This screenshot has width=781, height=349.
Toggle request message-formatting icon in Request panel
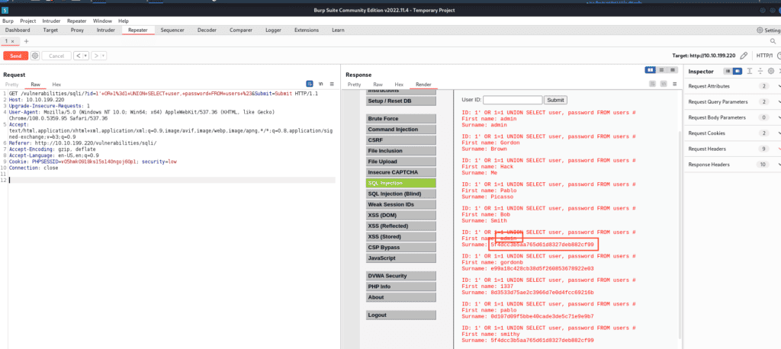[310, 84]
